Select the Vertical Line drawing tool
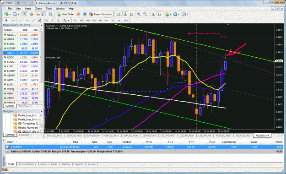The width and height of the screenshot is (286, 174). coord(21,20)
